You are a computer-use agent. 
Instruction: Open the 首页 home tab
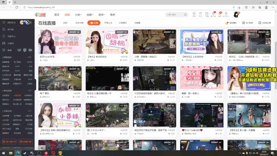pyautogui.click(x=57, y=15)
